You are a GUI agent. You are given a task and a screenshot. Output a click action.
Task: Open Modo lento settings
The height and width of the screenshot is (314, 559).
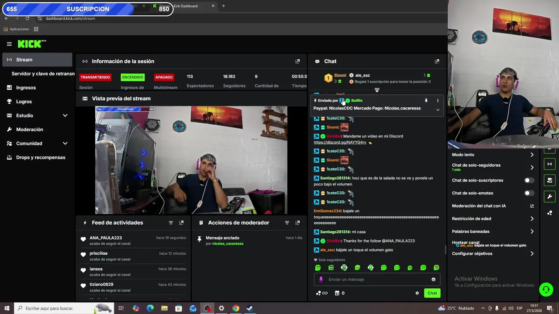click(x=493, y=155)
